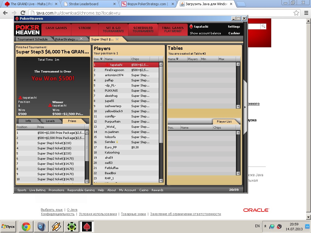Open Winamp from the taskbar

coord(56,226)
